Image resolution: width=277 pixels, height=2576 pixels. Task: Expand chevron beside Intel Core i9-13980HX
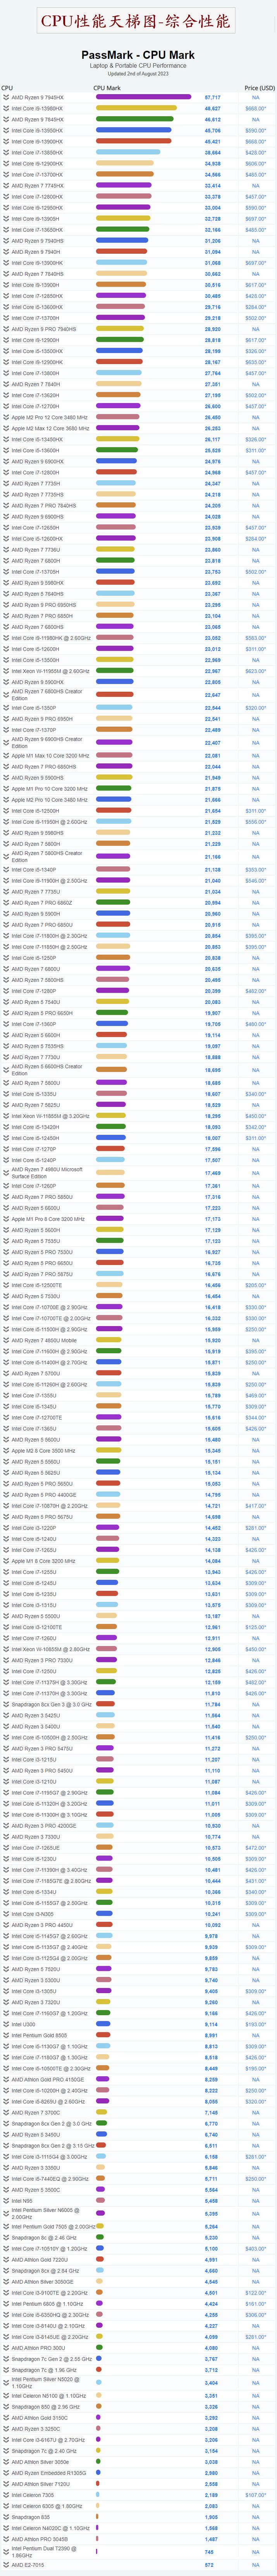click(x=6, y=109)
